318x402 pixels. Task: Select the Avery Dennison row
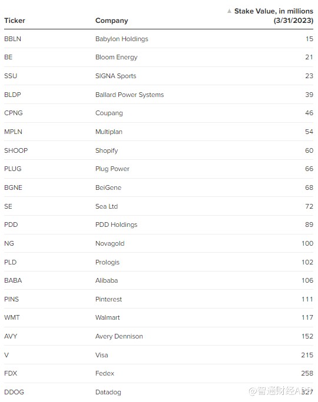point(159,336)
